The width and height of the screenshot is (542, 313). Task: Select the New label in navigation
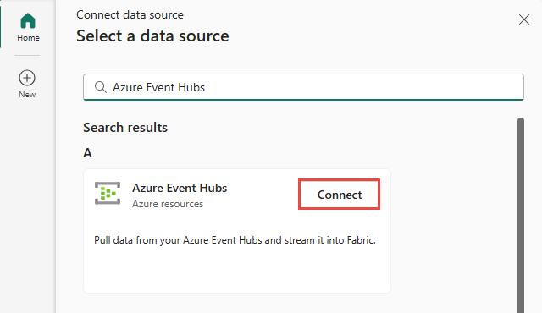click(27, 95)
